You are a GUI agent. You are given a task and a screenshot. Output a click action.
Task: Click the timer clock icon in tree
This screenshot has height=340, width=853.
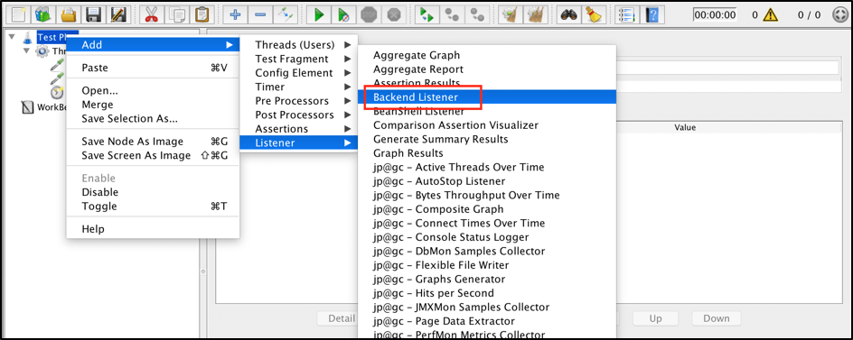click(57, 93)
